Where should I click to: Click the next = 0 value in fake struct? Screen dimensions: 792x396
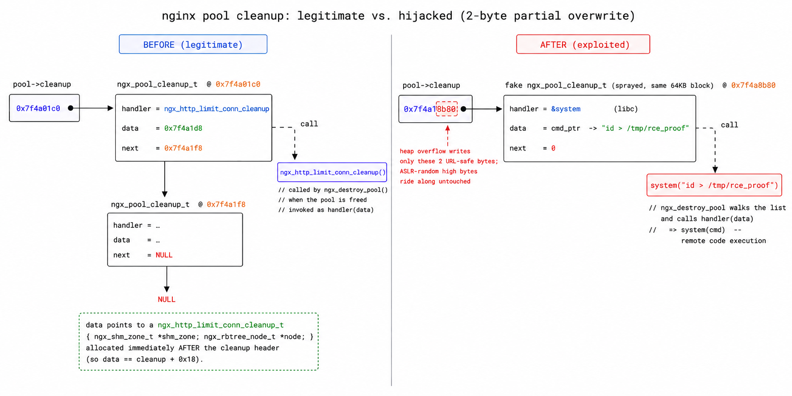click(553, 148)
